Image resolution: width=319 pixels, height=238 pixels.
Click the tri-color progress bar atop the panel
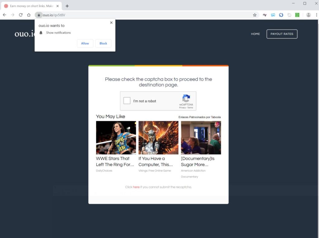(x=158, y=66)
